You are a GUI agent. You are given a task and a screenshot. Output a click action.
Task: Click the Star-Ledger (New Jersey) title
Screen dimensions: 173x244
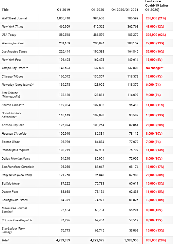[13, 230]
